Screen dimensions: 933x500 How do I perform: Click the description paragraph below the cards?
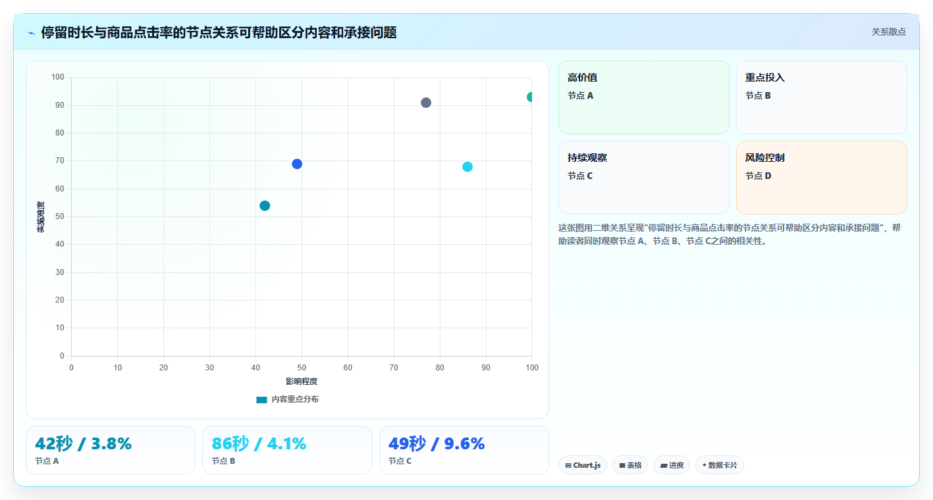click(730, 234)
